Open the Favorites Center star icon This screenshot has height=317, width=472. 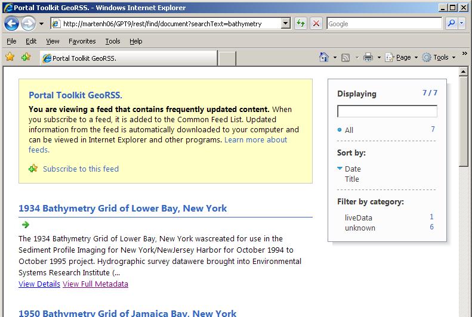pyautogui.click(x=10, y=57)
